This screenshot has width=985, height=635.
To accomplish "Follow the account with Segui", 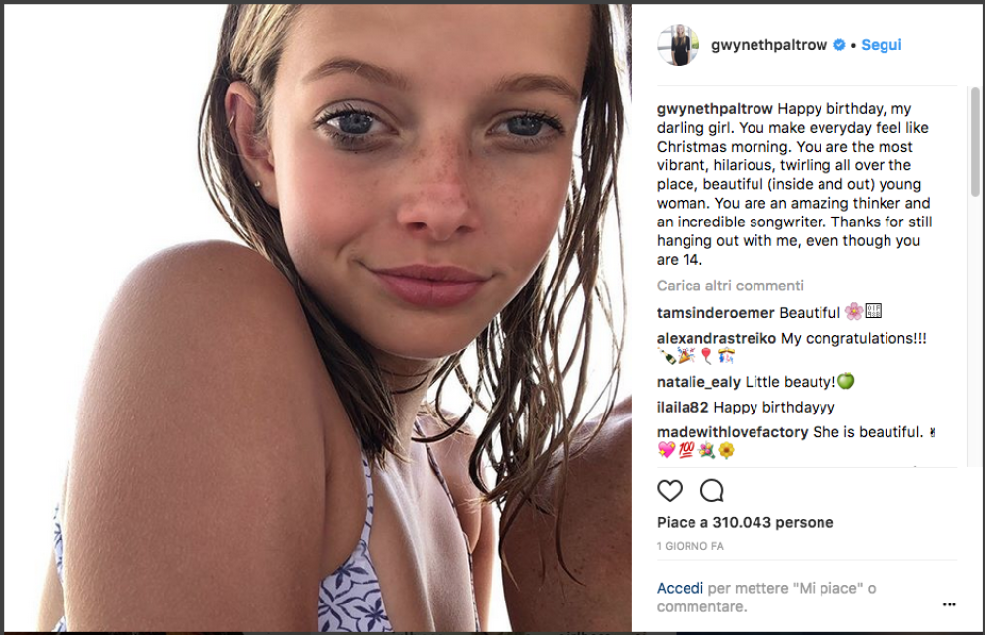I will (881, 45).
